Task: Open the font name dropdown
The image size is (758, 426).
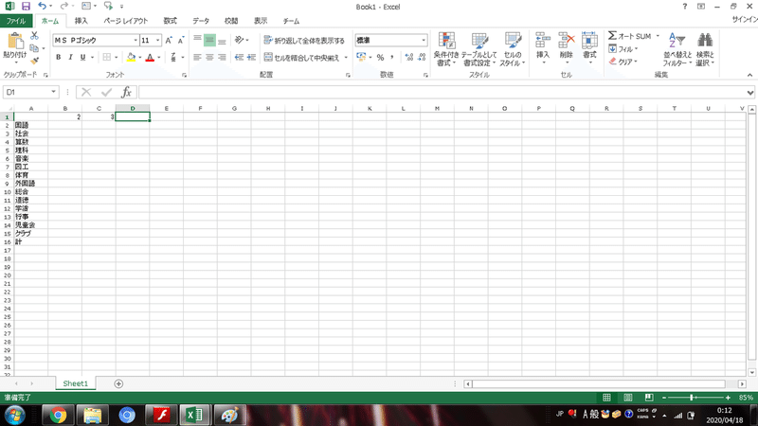Action: (135, 40)
